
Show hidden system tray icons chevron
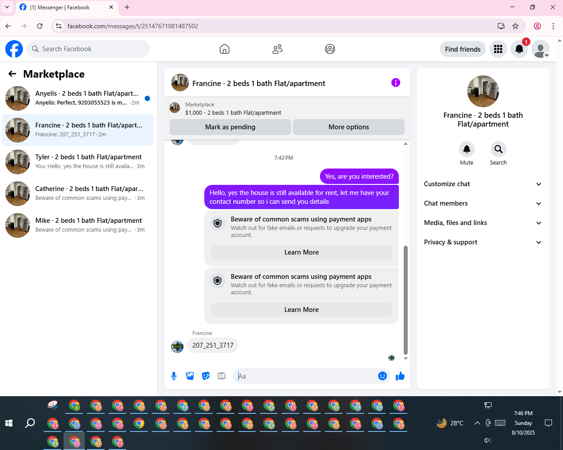(477, 423)
